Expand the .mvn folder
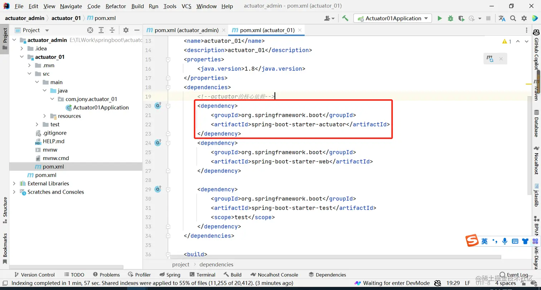This screenshot has width=541, height=290. pyautogui.click(x=29, y=65)
